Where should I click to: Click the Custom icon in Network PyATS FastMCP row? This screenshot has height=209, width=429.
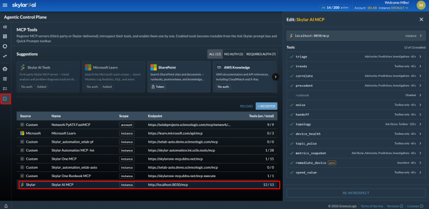pos(22,125)
